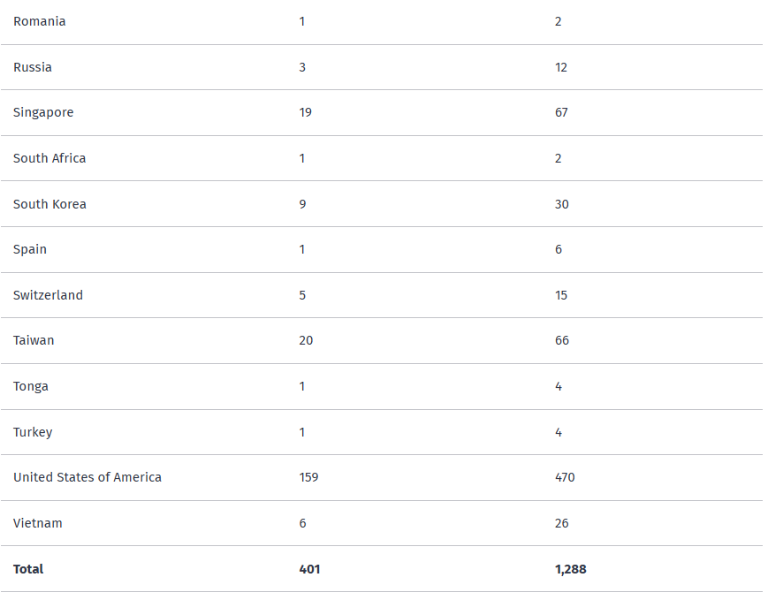
Task: Click the Tonga country name
Action: tap(31, 386)
